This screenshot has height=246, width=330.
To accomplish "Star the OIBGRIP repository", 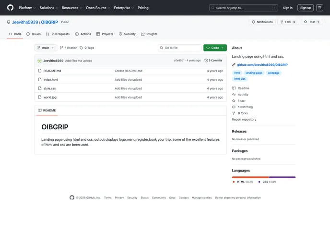I will pos(312,22).
